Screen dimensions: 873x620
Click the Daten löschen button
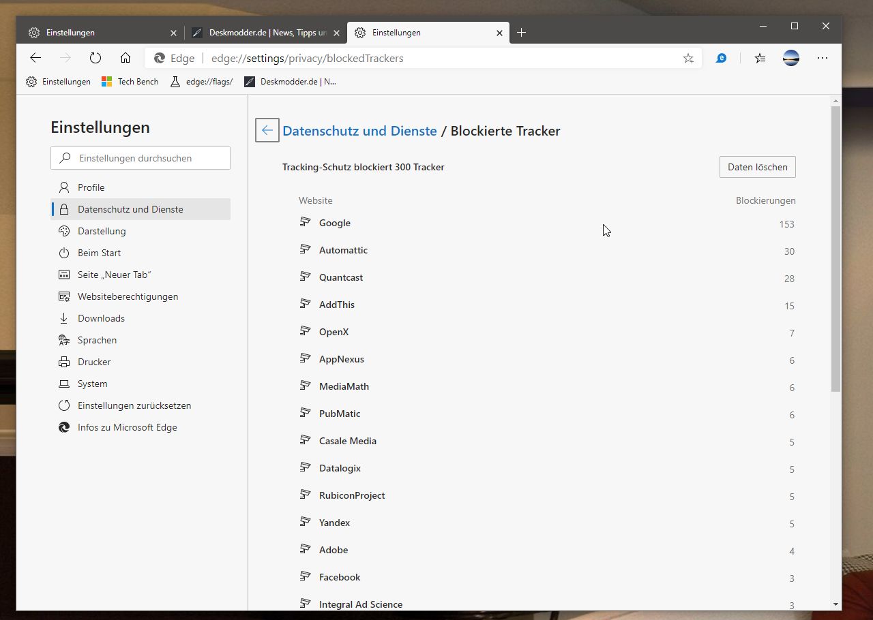[757, 167]
